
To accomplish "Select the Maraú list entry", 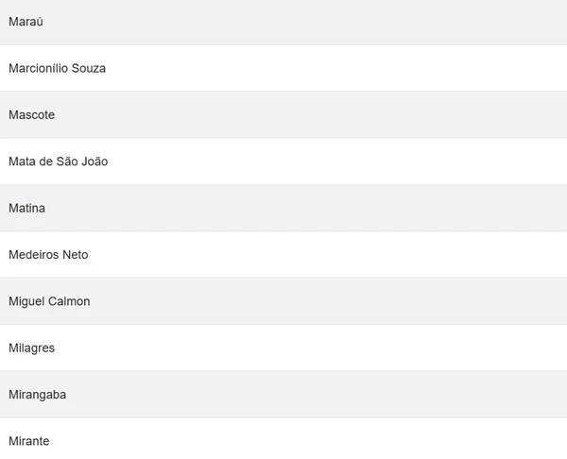I will [283, 22].
